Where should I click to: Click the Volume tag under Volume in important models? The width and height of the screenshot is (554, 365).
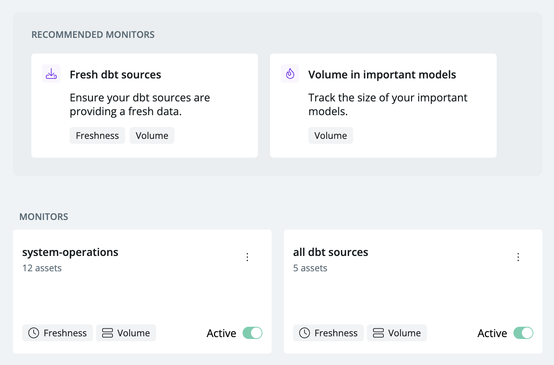[x=331, y=135]
